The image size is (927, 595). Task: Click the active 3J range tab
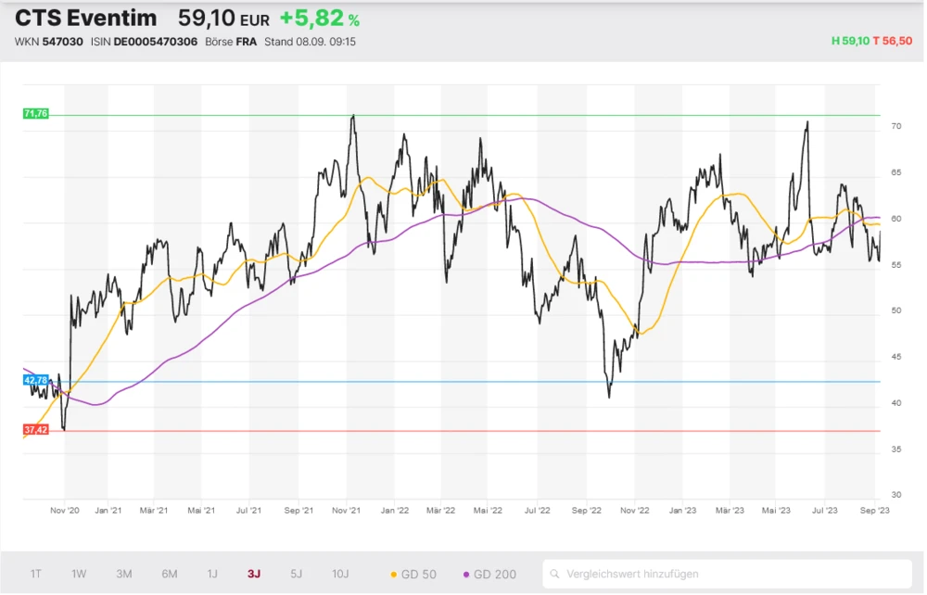254,574
